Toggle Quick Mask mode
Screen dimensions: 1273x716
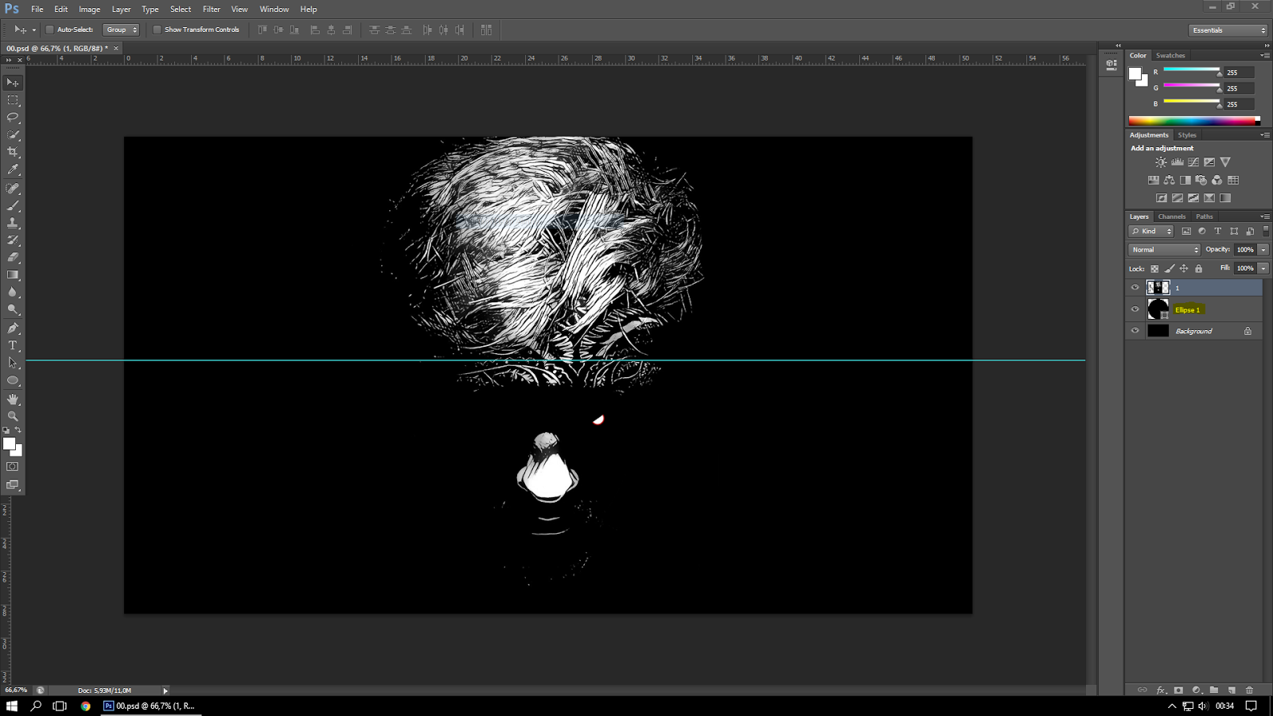(x=13, y=467)
